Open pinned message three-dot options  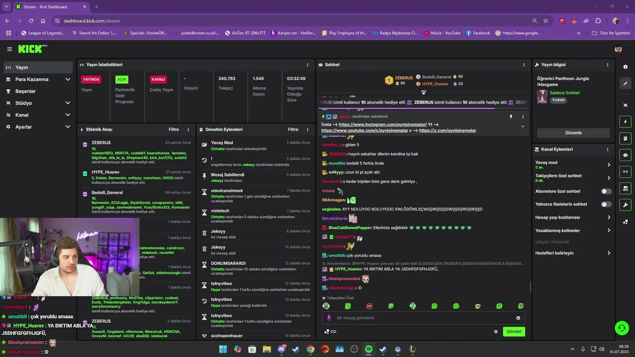point(522,117)
